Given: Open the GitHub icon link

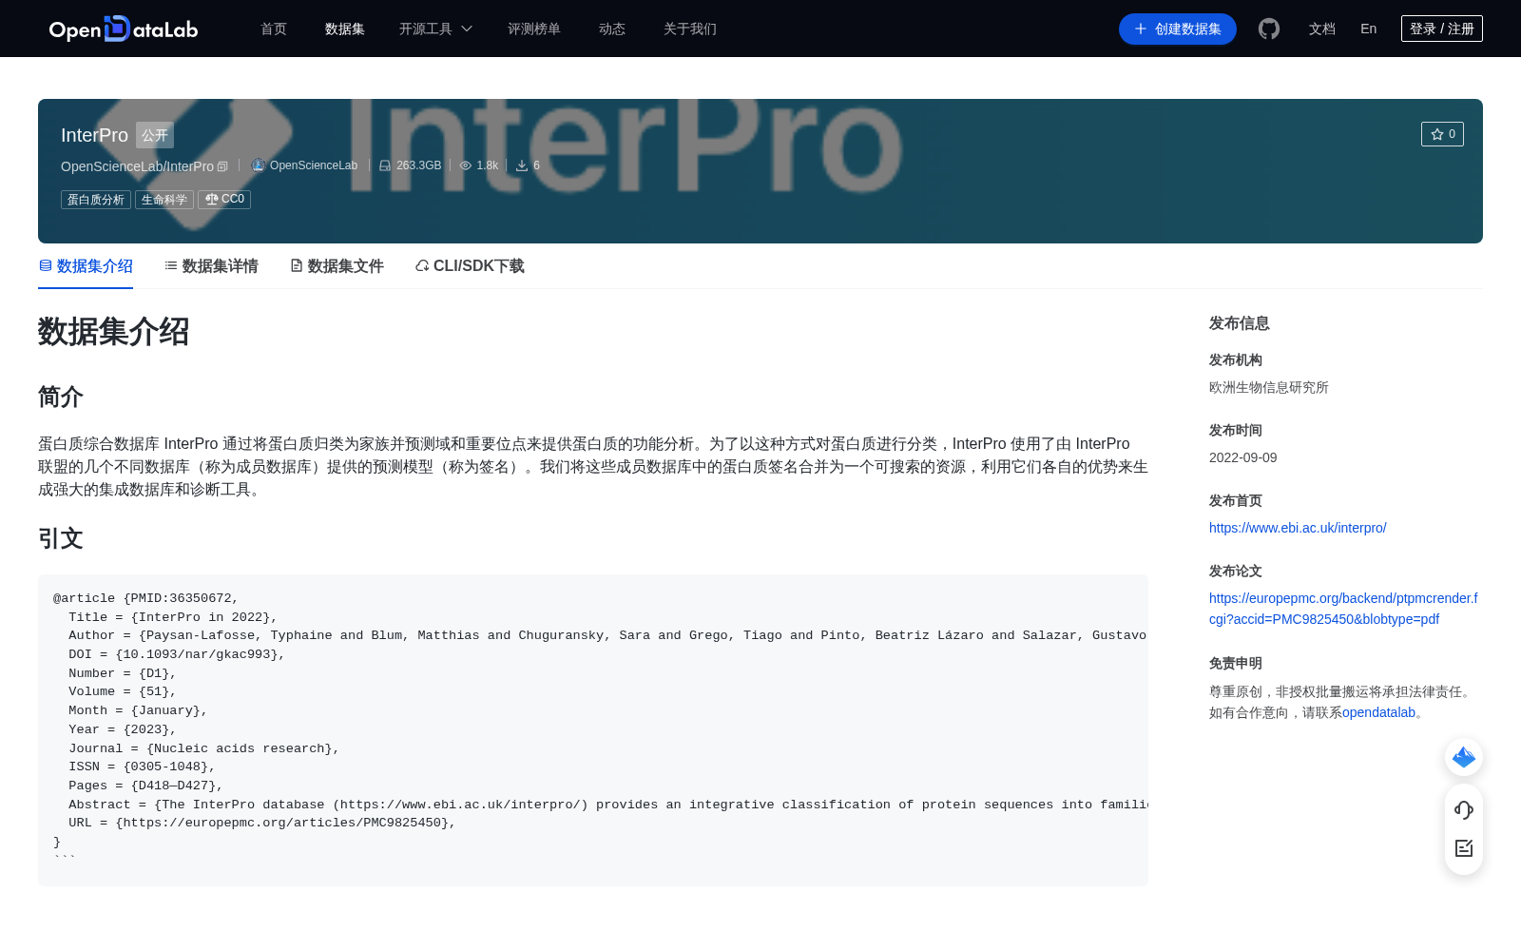Looking at the screenshot, I should tap(1269, 29).
